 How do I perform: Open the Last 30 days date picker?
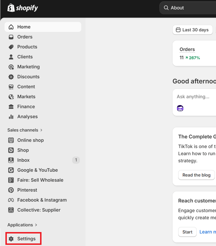point(192,30)
